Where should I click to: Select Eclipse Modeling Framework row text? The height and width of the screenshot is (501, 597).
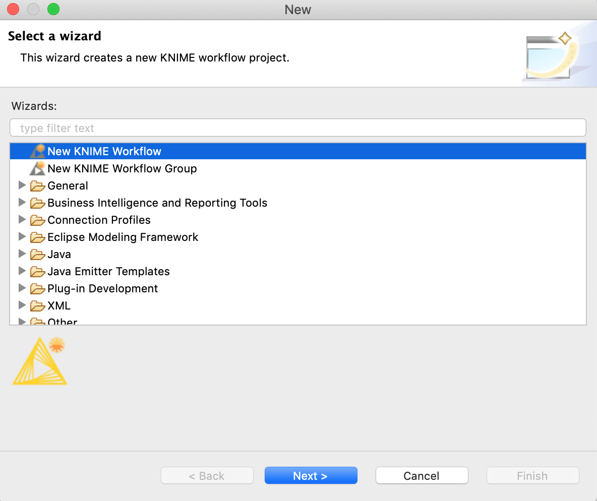pos(123,237)
